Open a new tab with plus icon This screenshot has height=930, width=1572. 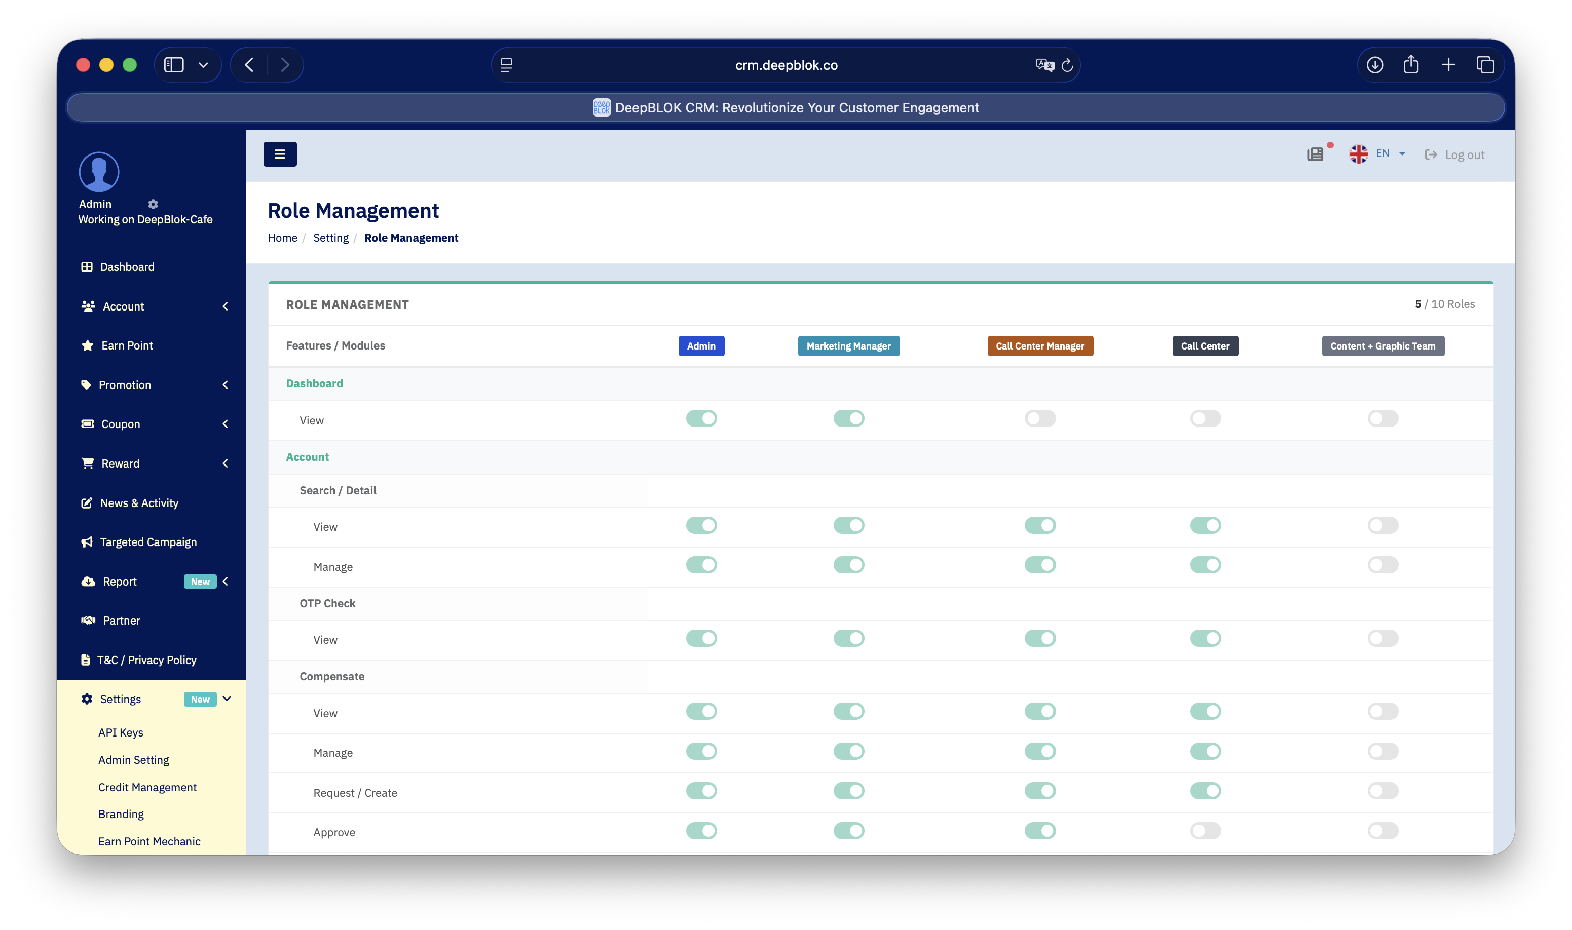pyautogui.click(x=1448, y=64)
